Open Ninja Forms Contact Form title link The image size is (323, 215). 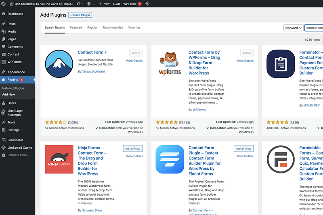92,161
